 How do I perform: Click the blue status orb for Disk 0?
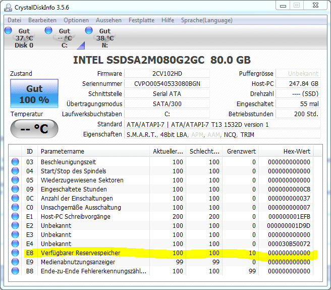8,30
